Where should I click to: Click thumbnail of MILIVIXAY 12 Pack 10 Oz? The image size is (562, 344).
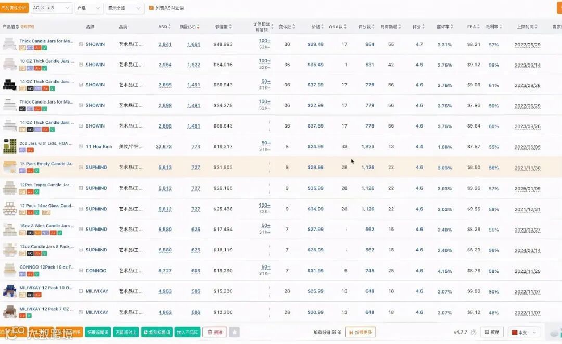click(x=9, y=291)
